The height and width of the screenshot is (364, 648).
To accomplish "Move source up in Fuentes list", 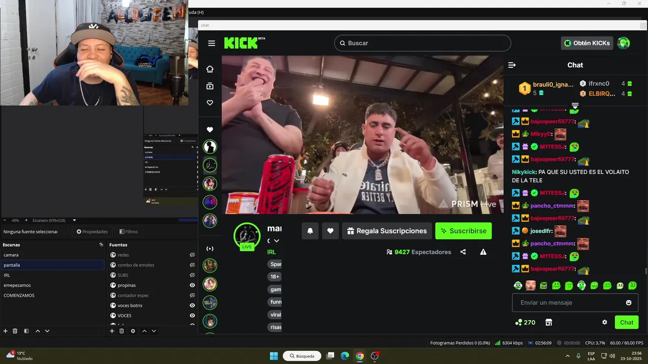I will pyautogui.click(x=144, y=331).
